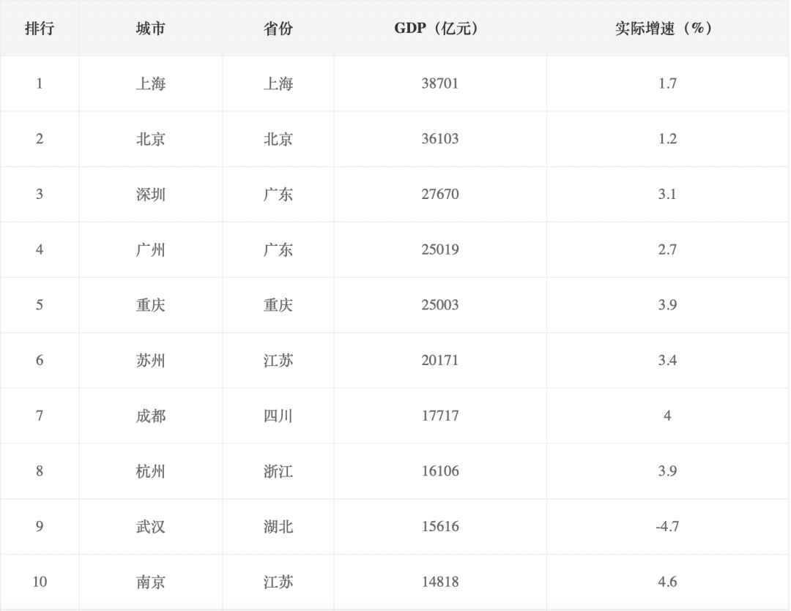Click the 城市 column header
The image size is (791, 611).
tap(150, 29)
